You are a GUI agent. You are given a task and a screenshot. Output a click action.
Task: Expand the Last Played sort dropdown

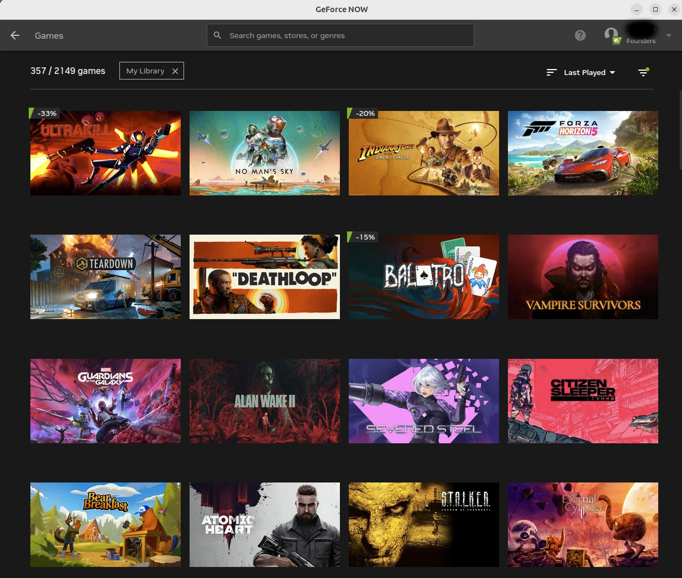[x=589, y=72]
